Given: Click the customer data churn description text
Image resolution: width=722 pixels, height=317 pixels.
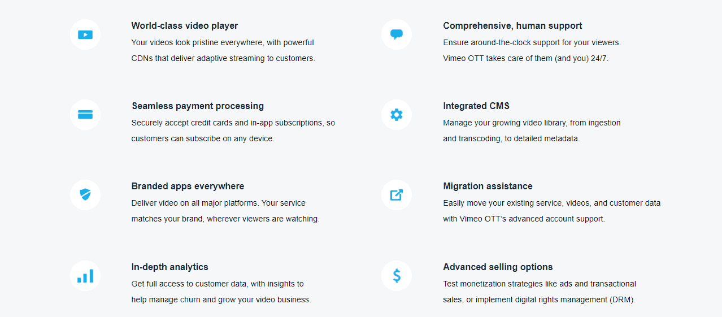Looking at the screenshot, I should pyautogui.click(x=221, y=292).
